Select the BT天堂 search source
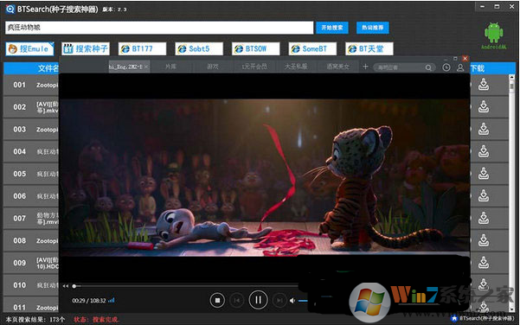 coord(369,48)
